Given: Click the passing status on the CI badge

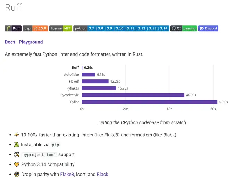Looking at the screenshot, I should pos(190,28).
